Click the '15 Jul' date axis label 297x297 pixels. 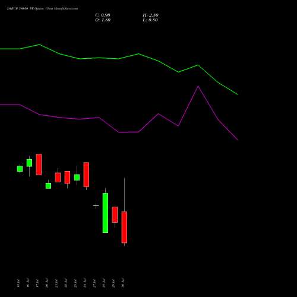pyautogui.click(x=18, y=283)
